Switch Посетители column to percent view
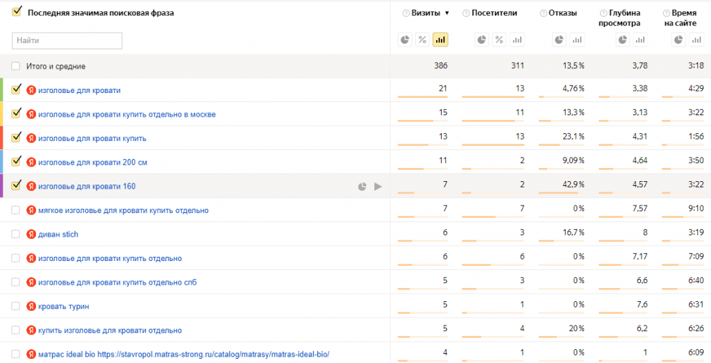 coord(499,40)
